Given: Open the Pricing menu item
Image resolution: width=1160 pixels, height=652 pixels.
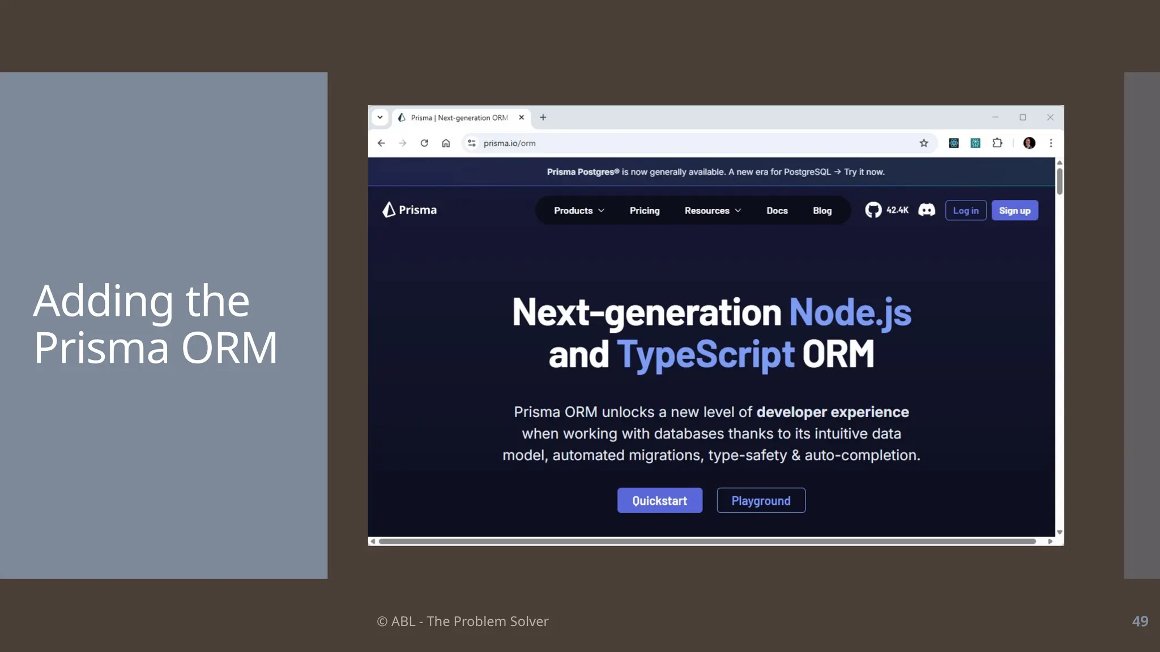Looking at the screenshot, I should click(645, 211).
